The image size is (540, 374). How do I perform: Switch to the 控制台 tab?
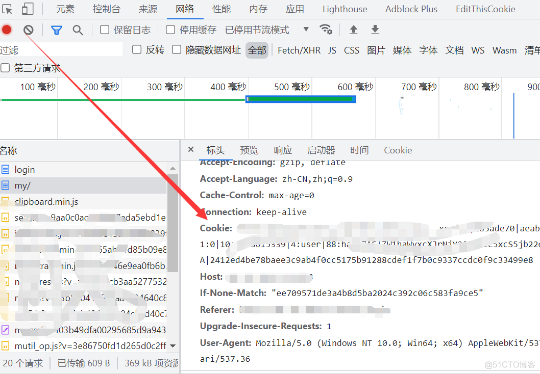pyautogui.click(x=106, y=9)
